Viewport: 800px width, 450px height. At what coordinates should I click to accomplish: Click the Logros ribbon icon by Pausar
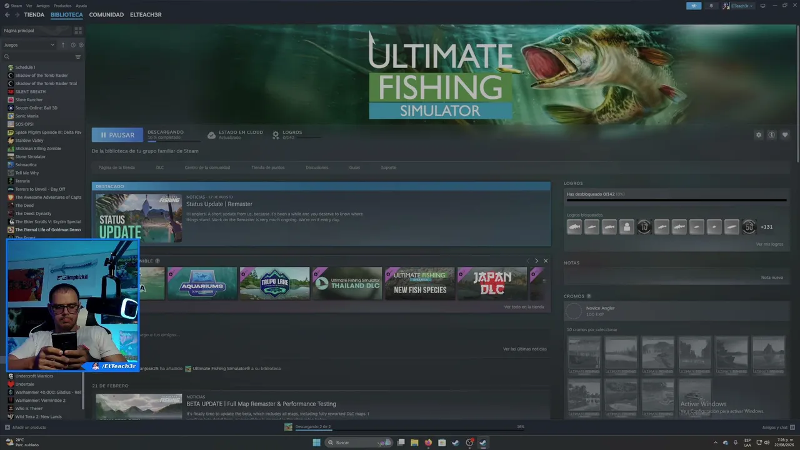(x=276, y=134)
